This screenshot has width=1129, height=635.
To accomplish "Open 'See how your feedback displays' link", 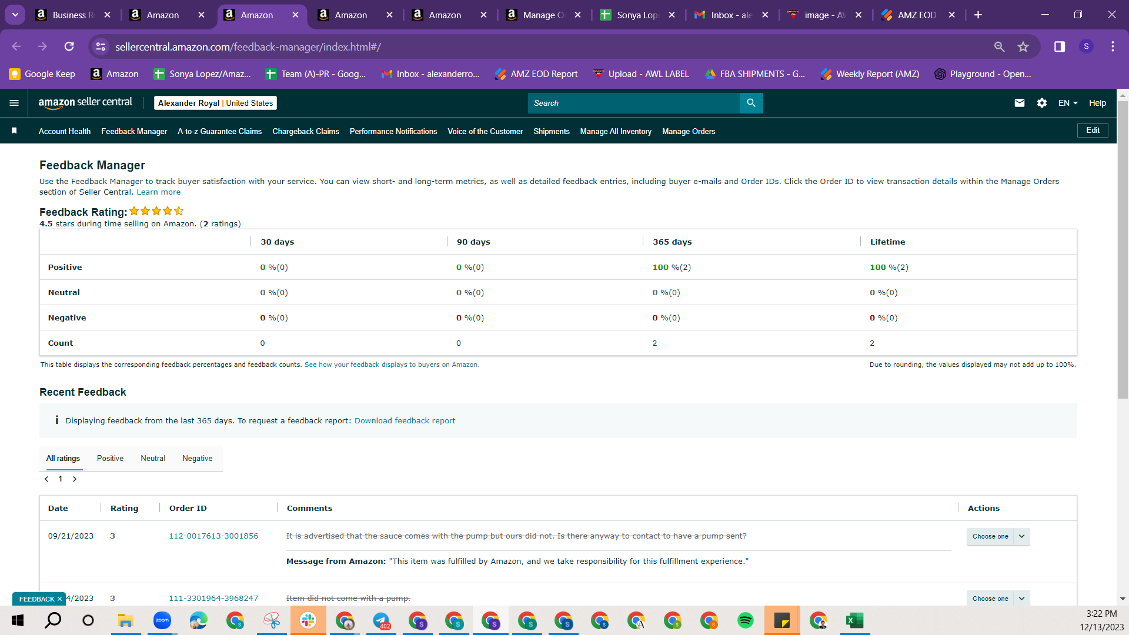I will (391, 365).
